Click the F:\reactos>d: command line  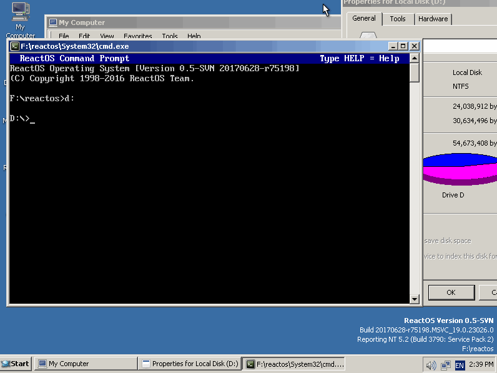42,99
